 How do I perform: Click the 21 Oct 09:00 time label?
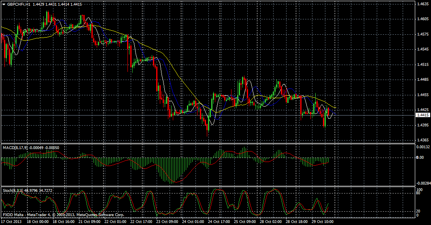click(89, 221)
